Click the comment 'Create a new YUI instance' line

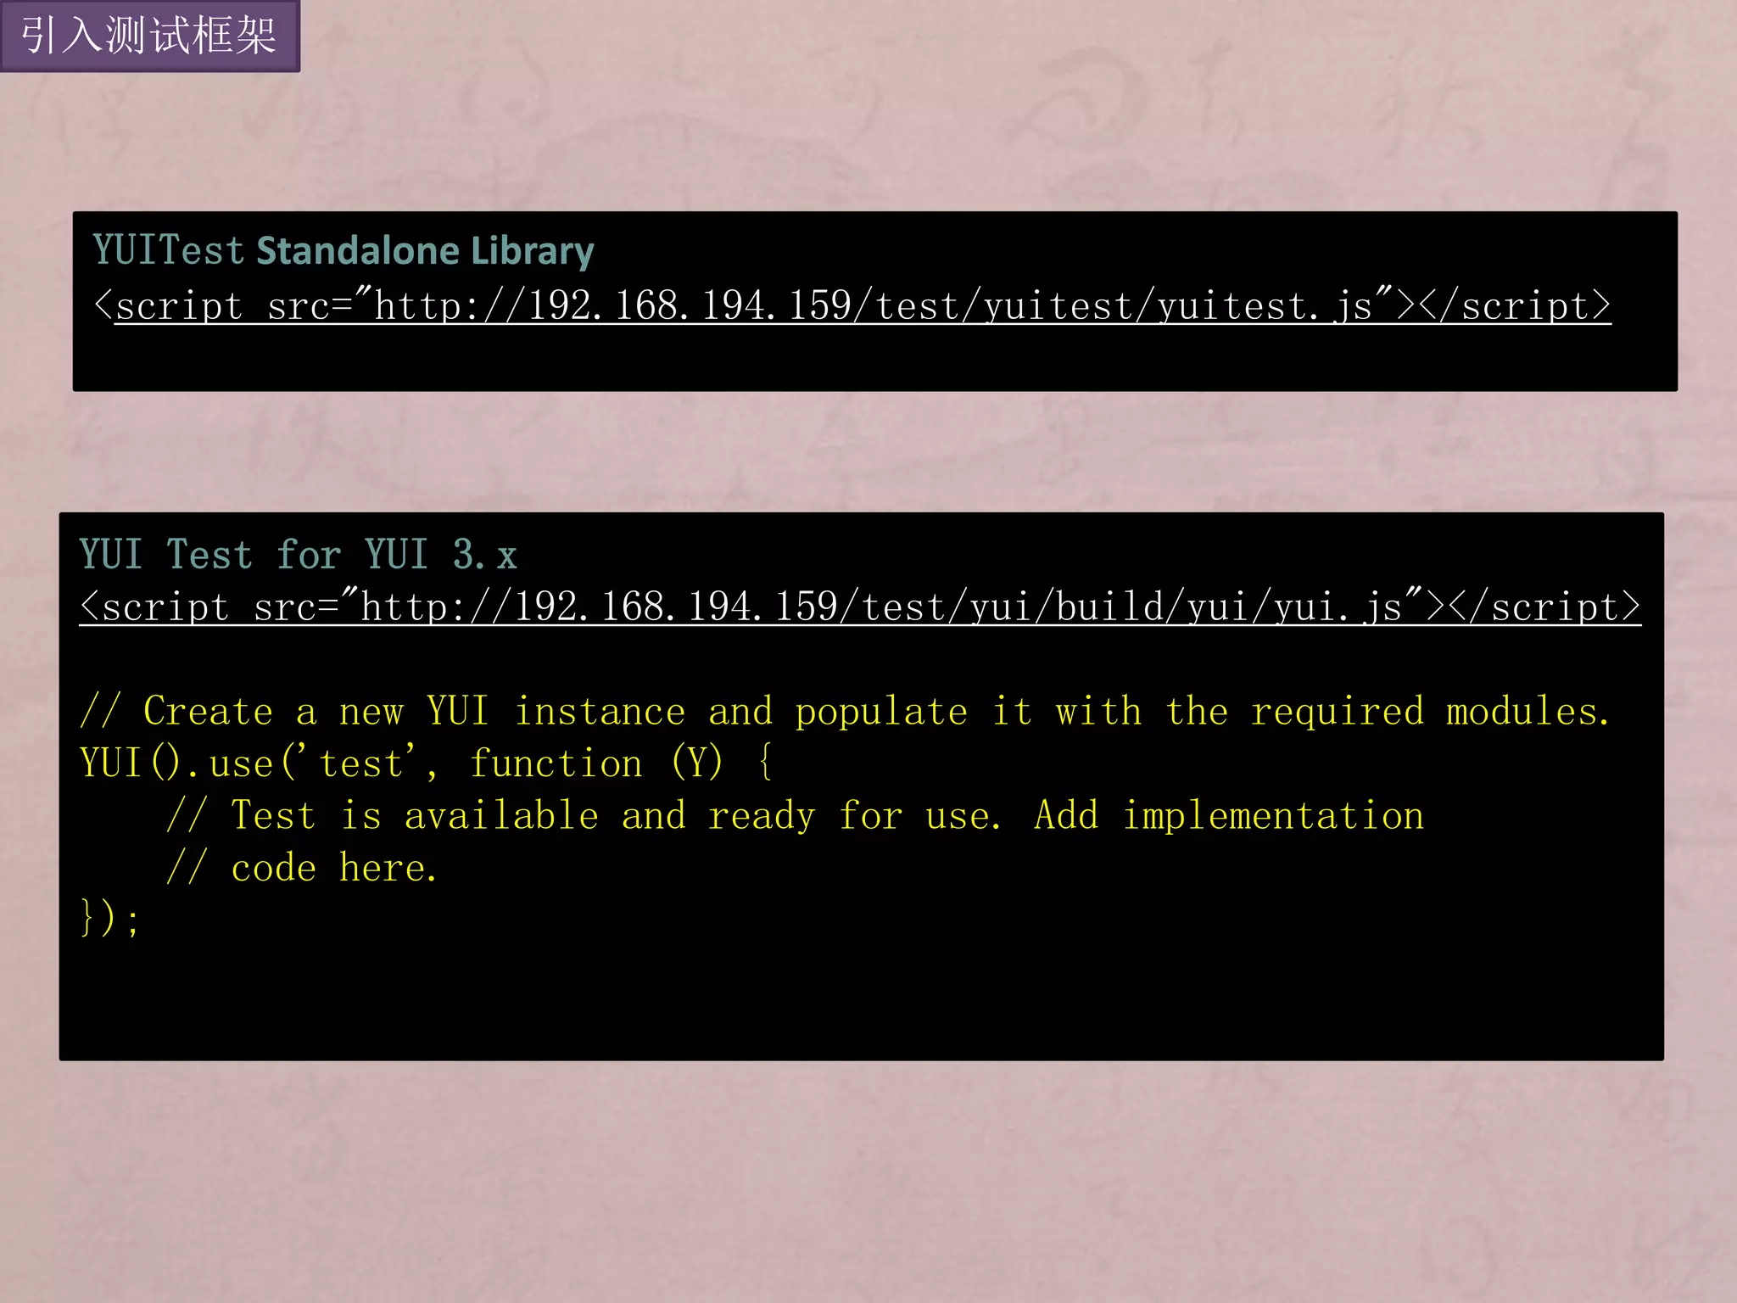coord(845,711)
